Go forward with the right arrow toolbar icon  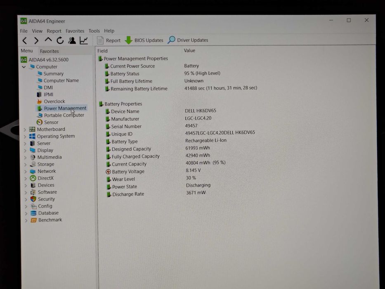pyautogui.click(x=36, y=40)
